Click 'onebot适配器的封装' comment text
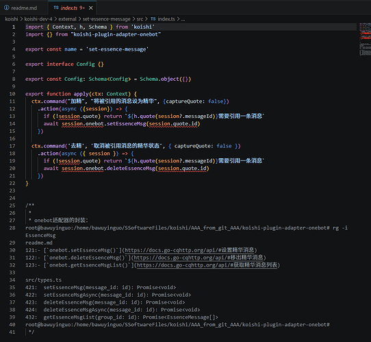Image resolution: width=371 pixels, height=342 pixels. 61,220
